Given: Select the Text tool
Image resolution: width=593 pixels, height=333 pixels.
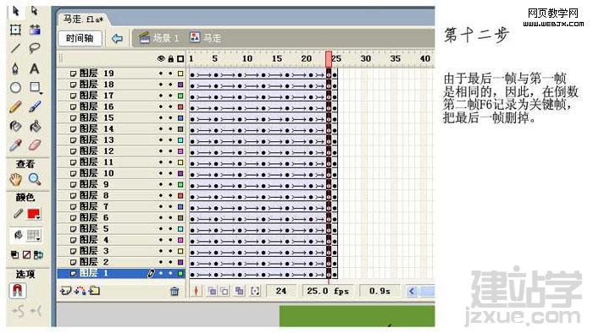Looking at the screenshot, I should point(35,68).
